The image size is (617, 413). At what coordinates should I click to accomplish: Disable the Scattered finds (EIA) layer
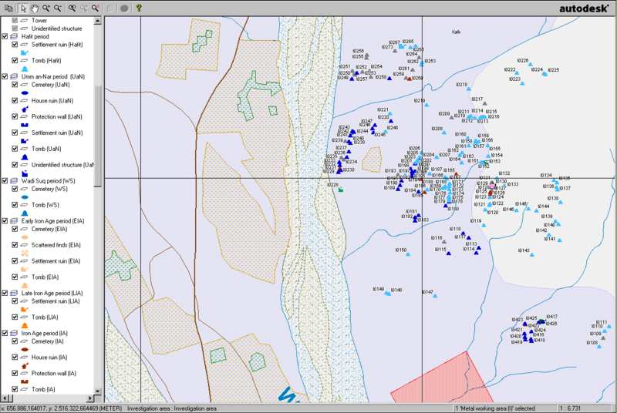click(x=15, y=244)
